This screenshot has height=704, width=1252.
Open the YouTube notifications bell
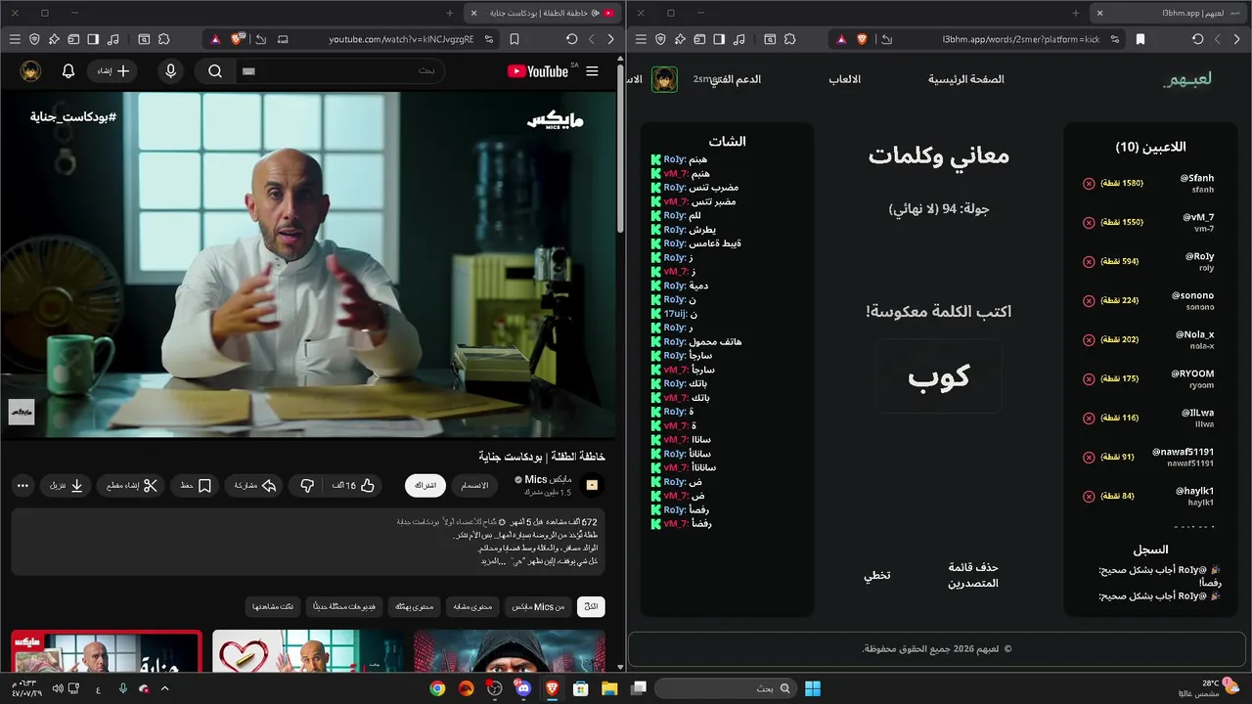(x=68, y=71)
